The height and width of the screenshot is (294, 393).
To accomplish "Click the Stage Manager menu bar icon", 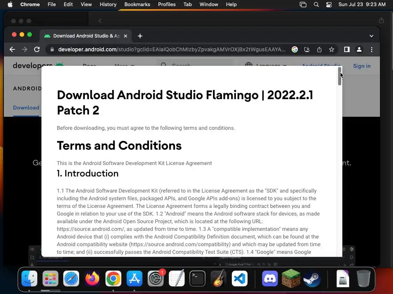I will pos(303,5).
